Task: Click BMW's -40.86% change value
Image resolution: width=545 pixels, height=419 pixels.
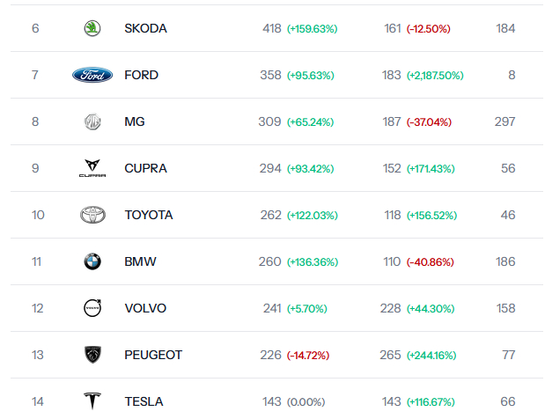Action: pyautogui.click(x=428, y=262)
